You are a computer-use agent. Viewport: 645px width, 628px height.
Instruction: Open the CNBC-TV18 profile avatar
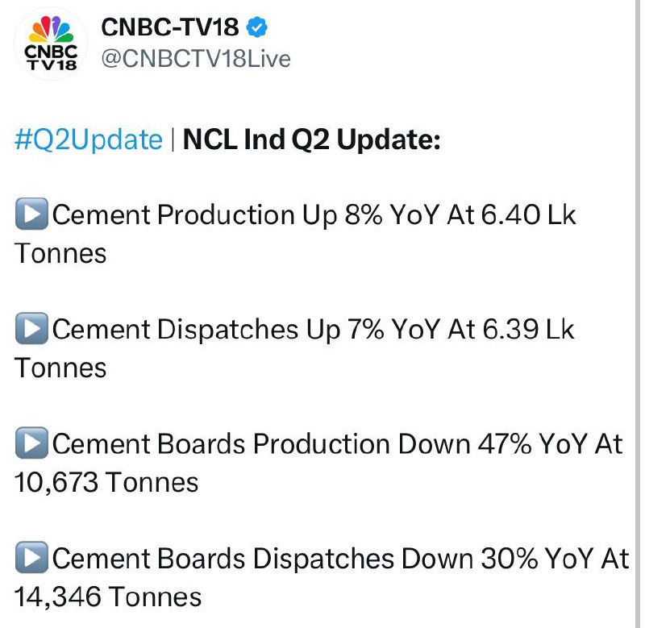[52, 44]
